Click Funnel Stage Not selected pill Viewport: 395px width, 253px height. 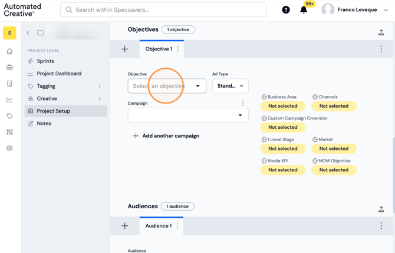pos(283,149)
